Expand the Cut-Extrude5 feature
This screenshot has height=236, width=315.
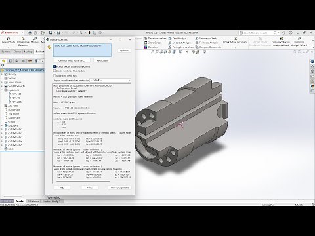click(2, 145)
